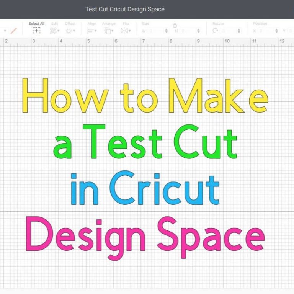294x294 pixels.
Task: Open the Edit tool icon
Action: pos(53,31)
